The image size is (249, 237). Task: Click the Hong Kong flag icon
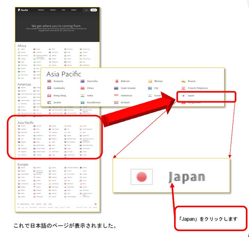click(x=49, y=96)
